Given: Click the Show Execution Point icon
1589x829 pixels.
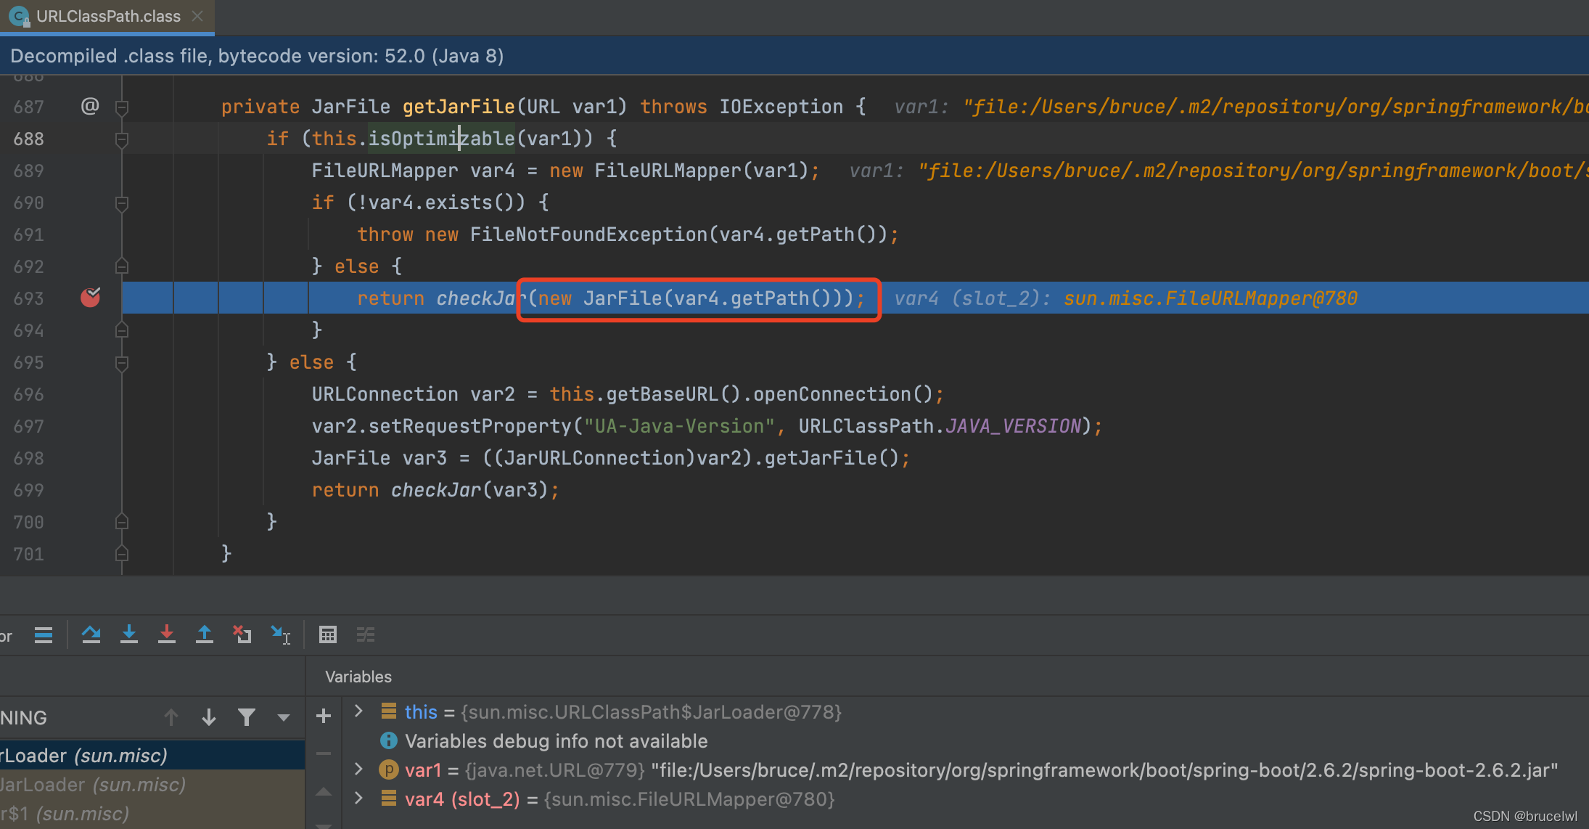Looking at the screenshot, I should coord(44,634).
